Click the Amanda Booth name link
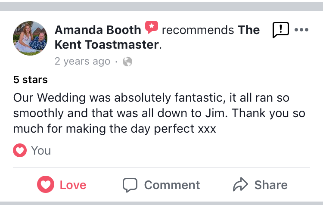 click(98, 30)
